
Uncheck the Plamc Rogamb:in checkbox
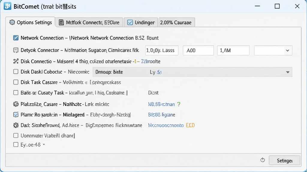(x=16, y=115)
